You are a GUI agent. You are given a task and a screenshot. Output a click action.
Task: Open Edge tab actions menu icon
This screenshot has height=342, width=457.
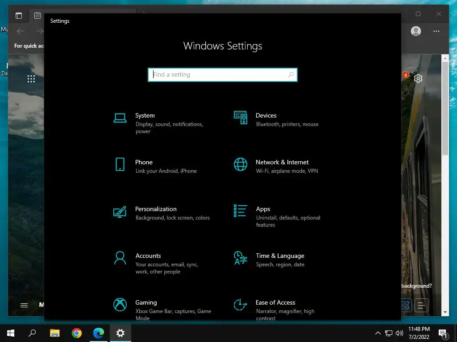(x=19, y=16)
